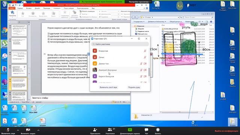Viewport: 240px width, 135px height.
Task: Select participant Дмитрий Дородных
Action: (x=120, y=70)
